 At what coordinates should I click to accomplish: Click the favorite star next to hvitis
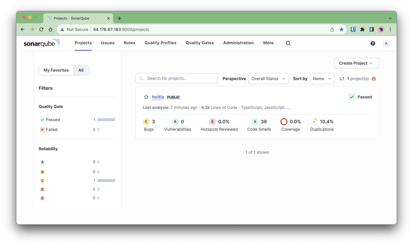146,97
